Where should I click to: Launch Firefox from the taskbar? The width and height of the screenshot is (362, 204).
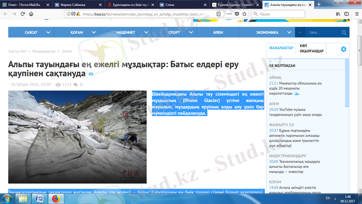pyautogui.click(x=56, y=198)
